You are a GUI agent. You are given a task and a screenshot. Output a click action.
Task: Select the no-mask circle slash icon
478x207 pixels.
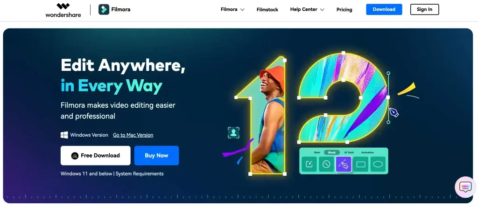tap(326, 165)
